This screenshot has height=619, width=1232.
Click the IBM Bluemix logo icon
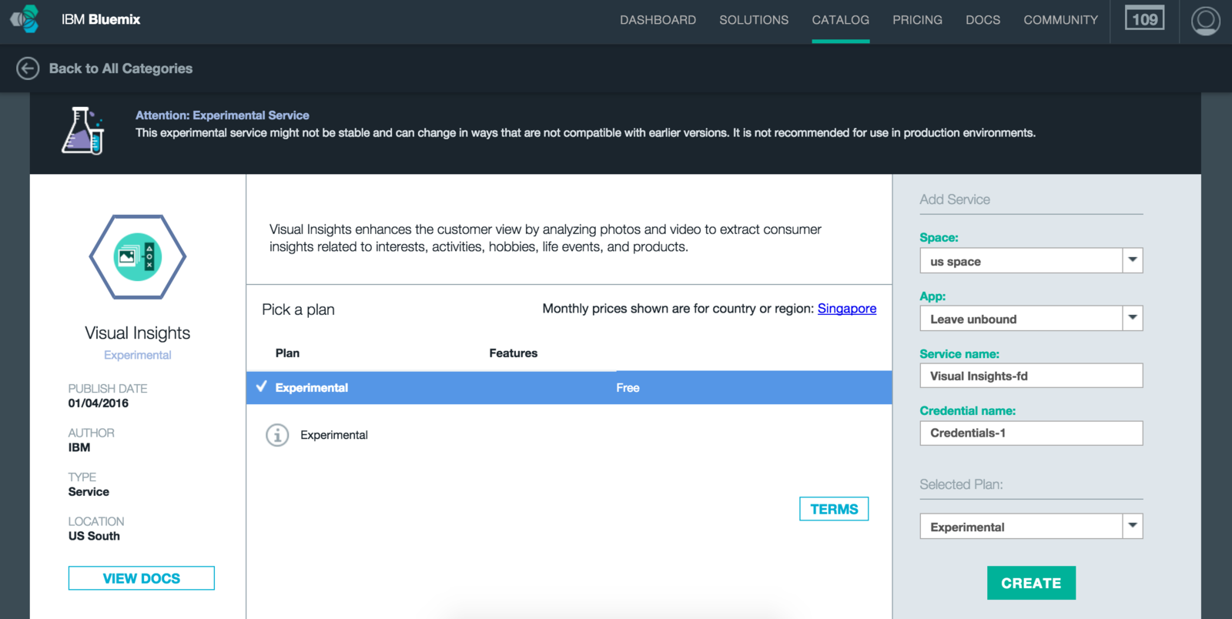pos(25,19)
